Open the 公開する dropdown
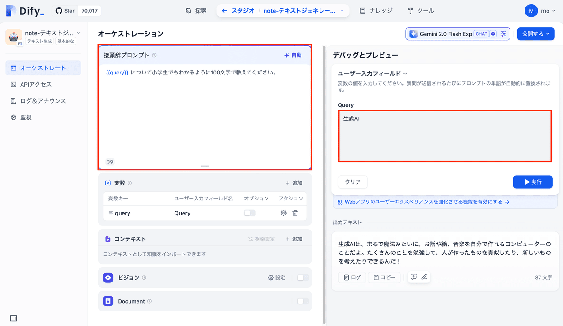 [535, 33]
